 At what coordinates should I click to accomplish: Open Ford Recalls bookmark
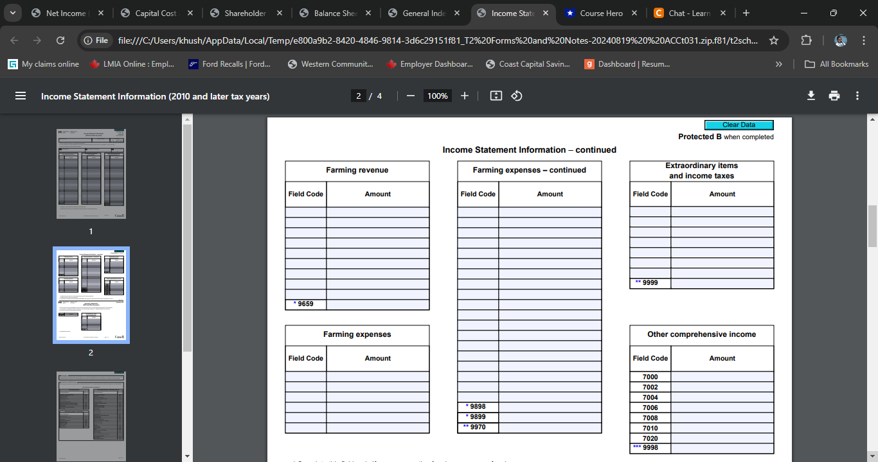pos(229,64)
